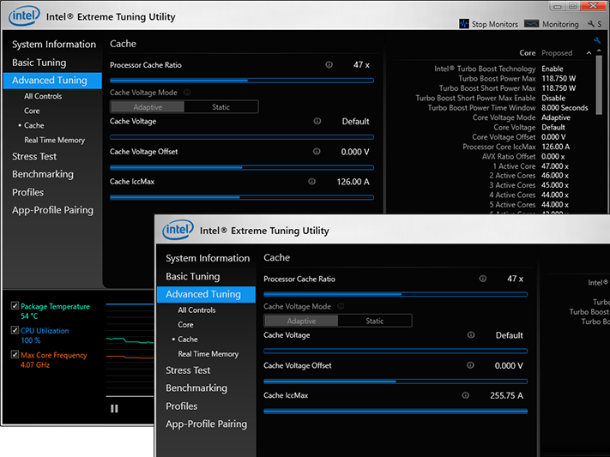The image size is (610, 457).
Task: Click info icon for Cache Voltage Offset in front window
Action: pyautogui.click(x=470, y=365)
